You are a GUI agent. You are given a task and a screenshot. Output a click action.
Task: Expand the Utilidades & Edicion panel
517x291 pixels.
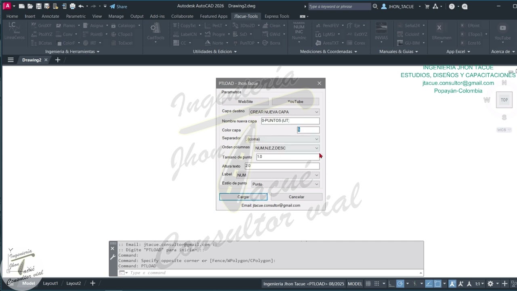pyautogui.click(x=214, y=51)
